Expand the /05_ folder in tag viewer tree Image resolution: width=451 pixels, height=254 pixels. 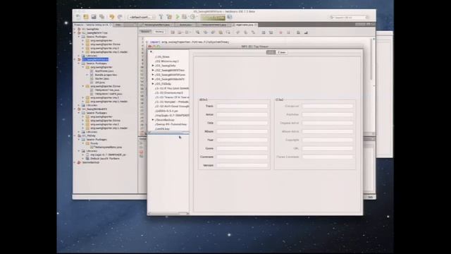click(153, 84)
